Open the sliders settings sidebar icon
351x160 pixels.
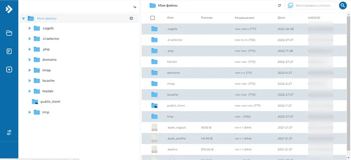pyautogui.click(x=9, y=132)
